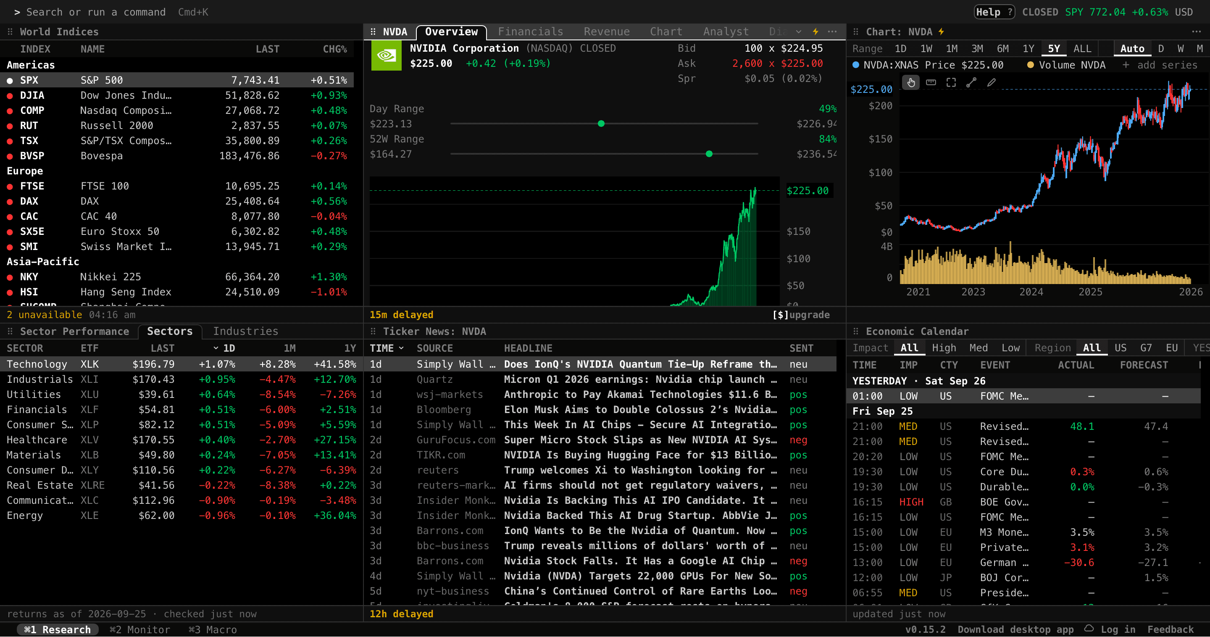Viewport: 1210px width, 637px height.
Task: Pick the trend line drawing tool
Action: (x=971, y=83)
